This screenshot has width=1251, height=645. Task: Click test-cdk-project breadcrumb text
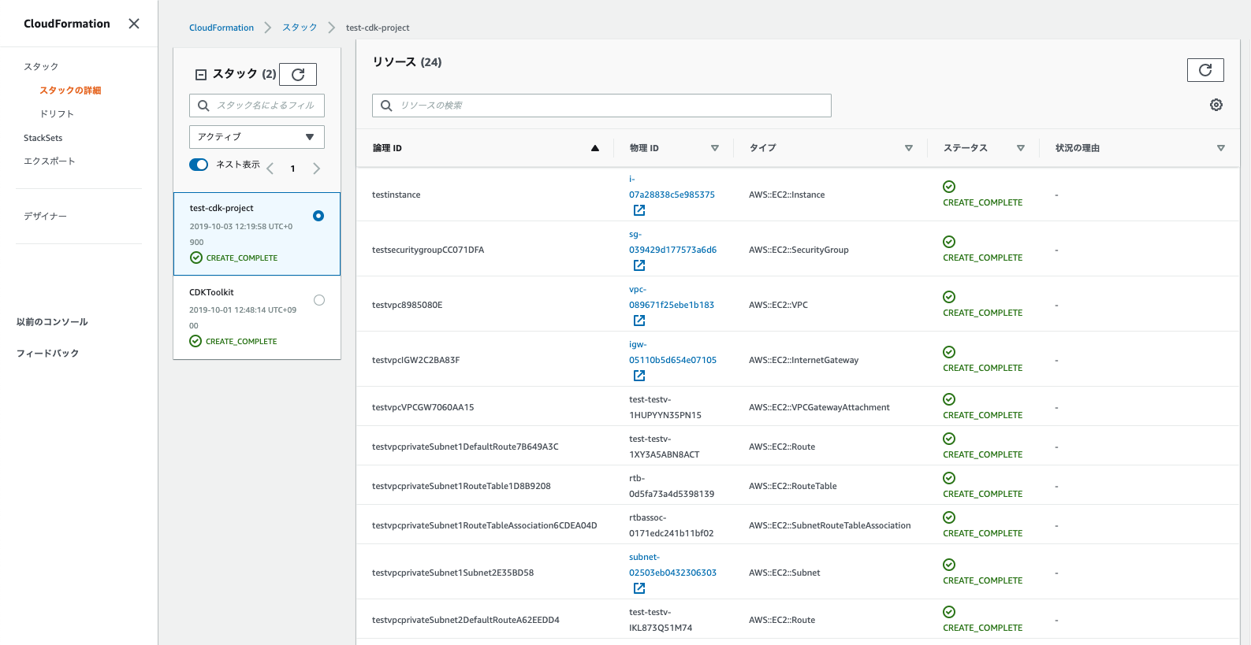click(x=378, y=28)
